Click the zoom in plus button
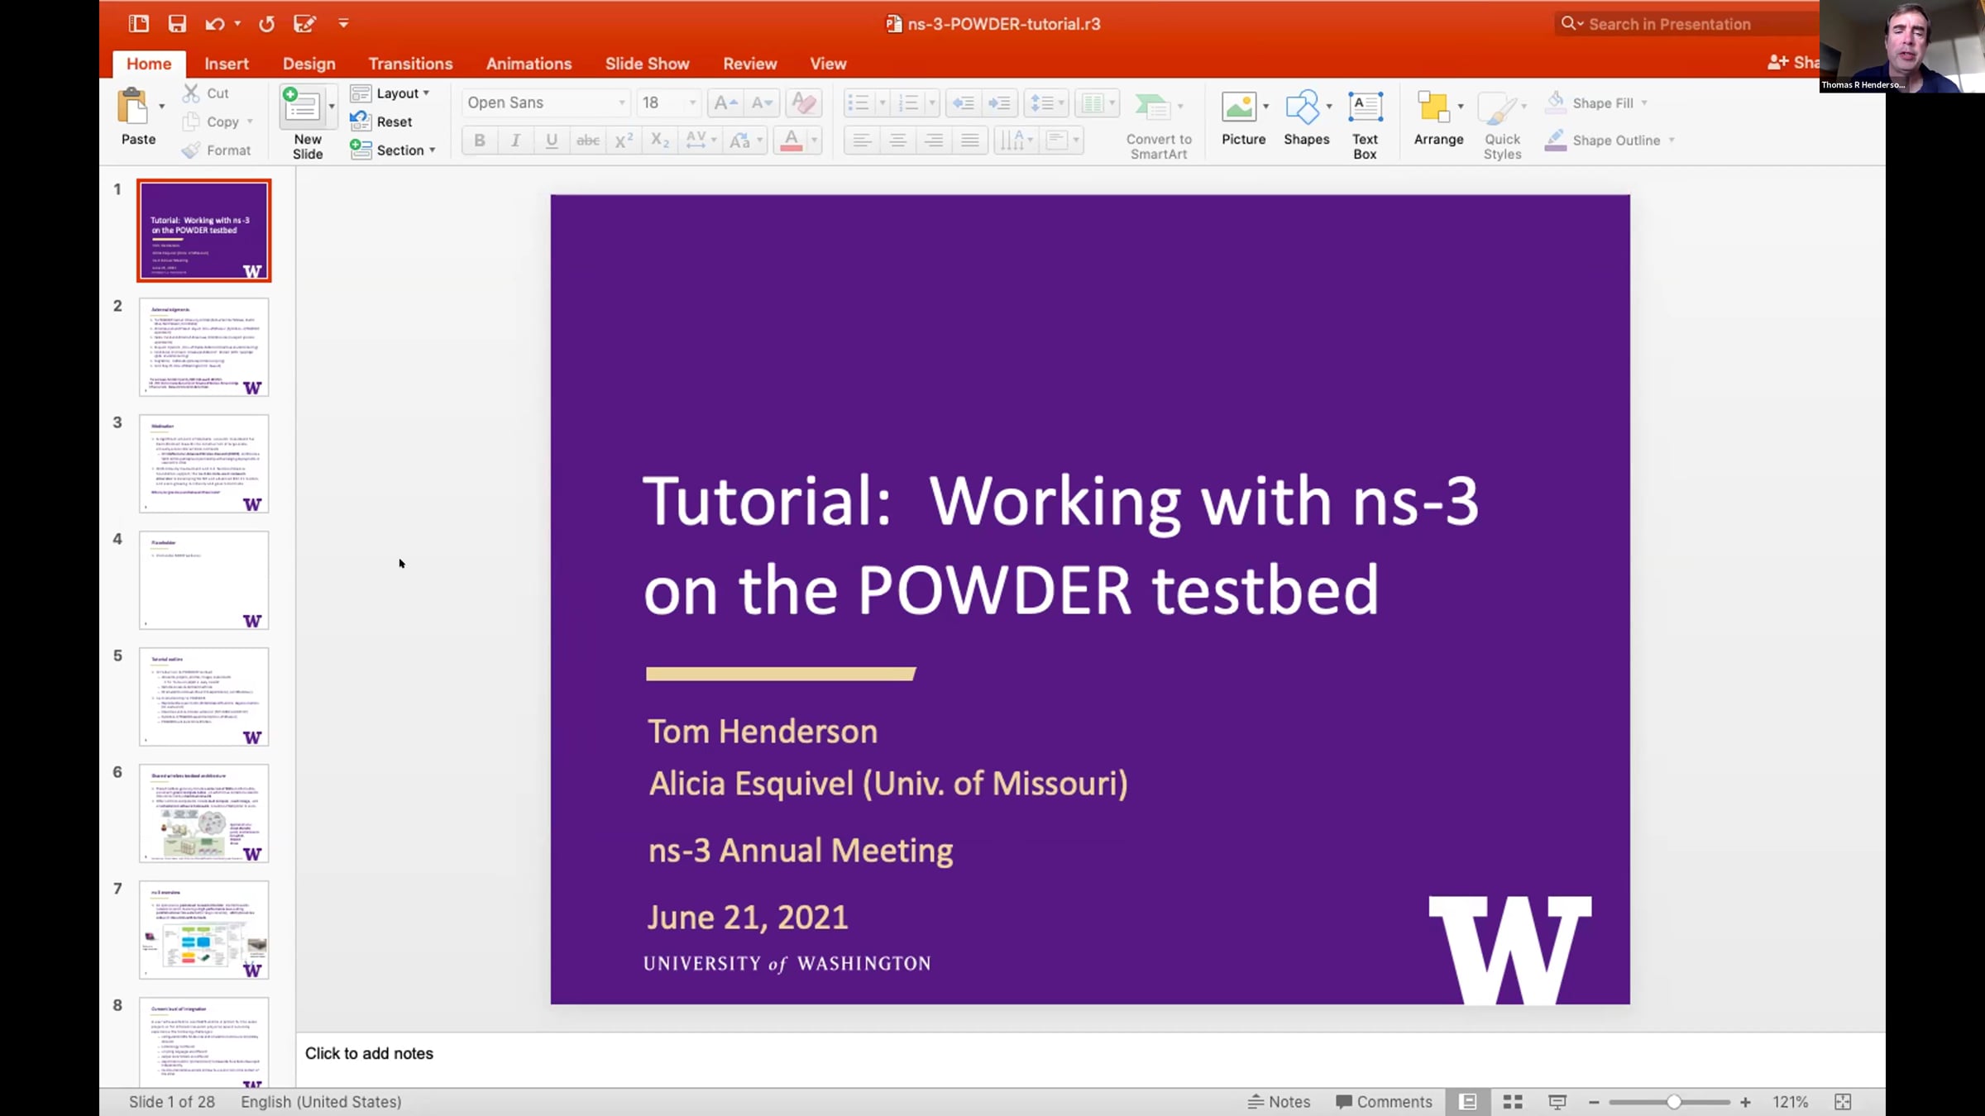Viewport: 1985px width, 1116px height. (1745, 1102)
